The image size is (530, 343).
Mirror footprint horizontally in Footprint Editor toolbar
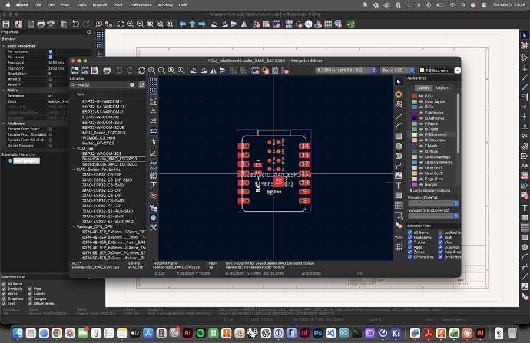pos(213,70)
